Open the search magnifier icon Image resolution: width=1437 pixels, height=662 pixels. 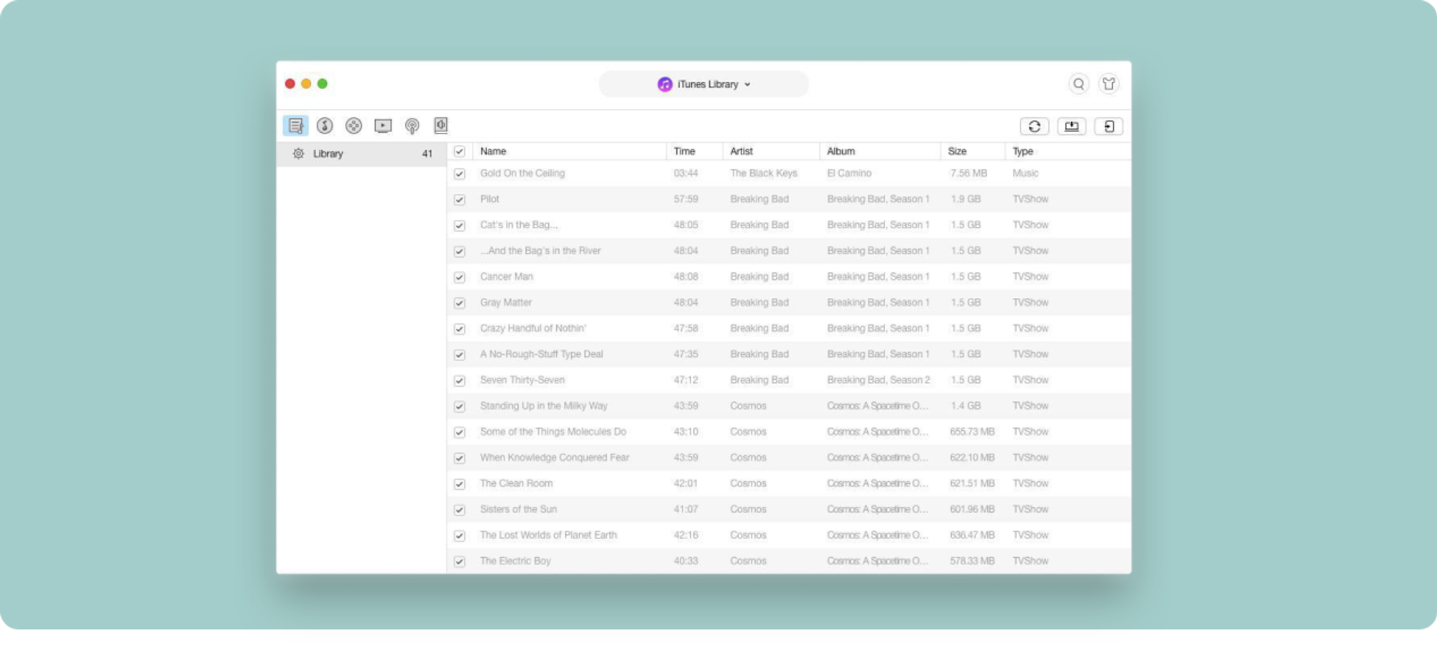(1078, 84)
